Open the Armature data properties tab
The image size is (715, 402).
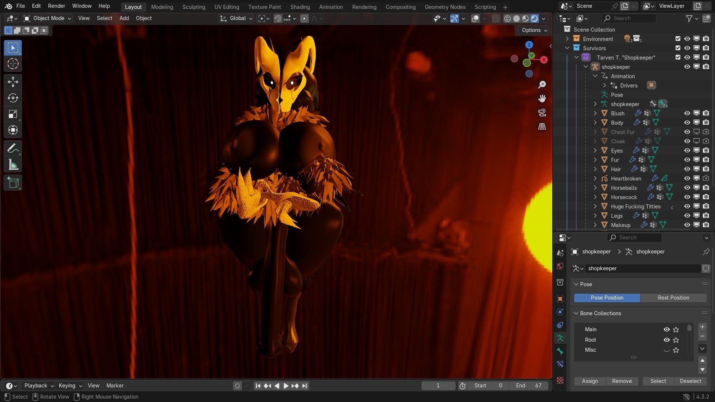coord(560,338)
